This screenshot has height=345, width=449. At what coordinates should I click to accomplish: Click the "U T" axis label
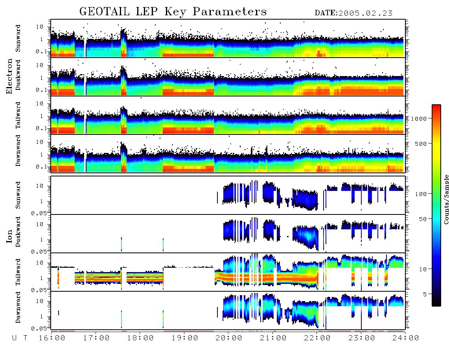pos(20,338)
